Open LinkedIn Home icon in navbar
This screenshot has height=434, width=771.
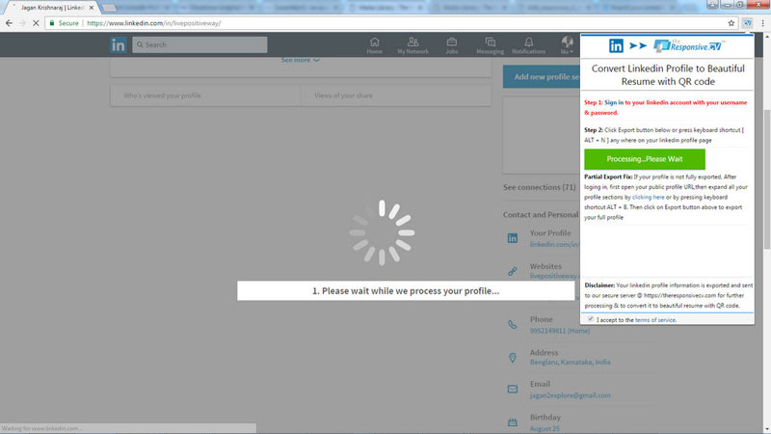coord(374,45)
